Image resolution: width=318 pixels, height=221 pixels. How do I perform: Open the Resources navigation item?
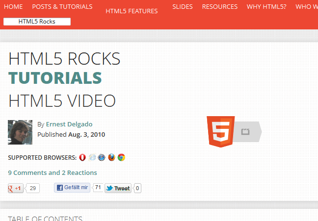220,7
